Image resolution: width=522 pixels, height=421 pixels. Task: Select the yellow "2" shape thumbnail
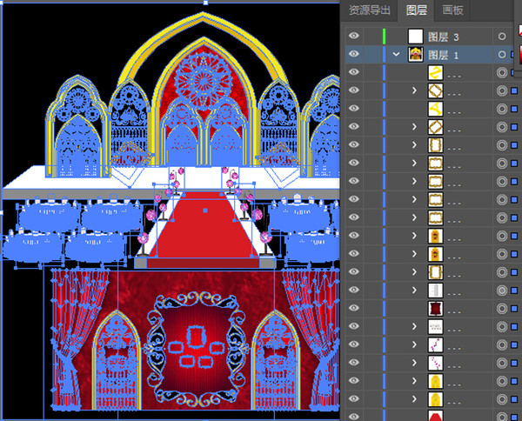pos(435,72)
